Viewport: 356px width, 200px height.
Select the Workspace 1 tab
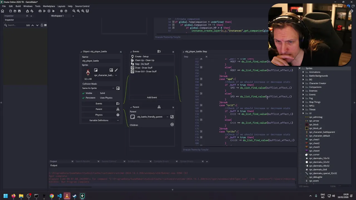tap(57, 16)
